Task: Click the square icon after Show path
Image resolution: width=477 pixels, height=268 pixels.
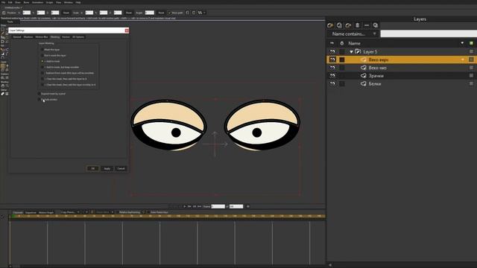Action: [x=194, y=13]
